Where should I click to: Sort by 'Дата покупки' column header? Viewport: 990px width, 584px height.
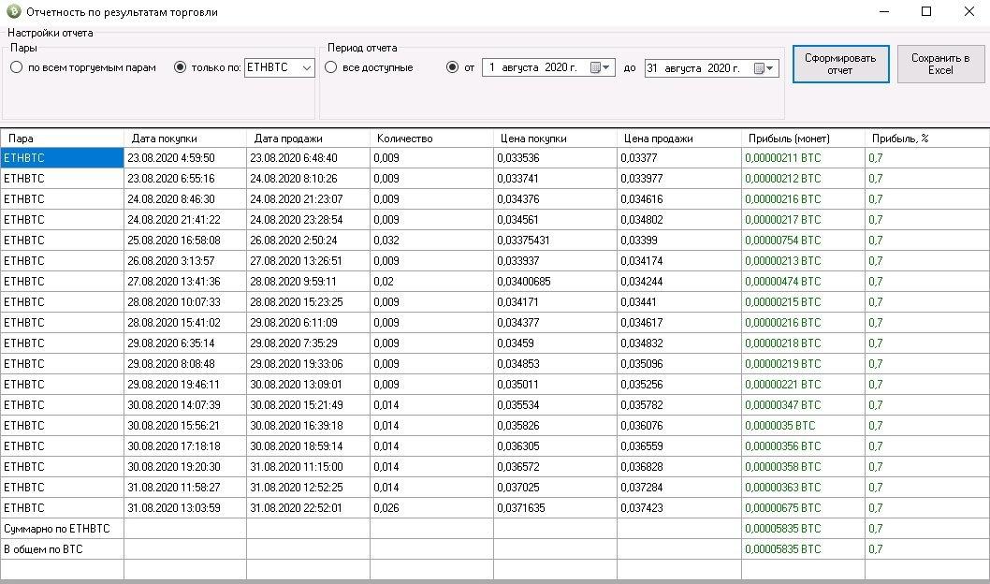185,139
